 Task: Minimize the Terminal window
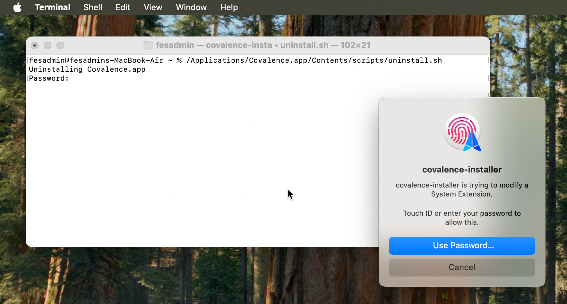click(47, 45)
